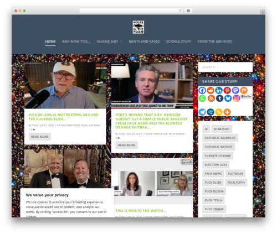Open the RANTS AND RAVES menu item
277x234 pixels.
pyautogui.click(x=144, y=41)
